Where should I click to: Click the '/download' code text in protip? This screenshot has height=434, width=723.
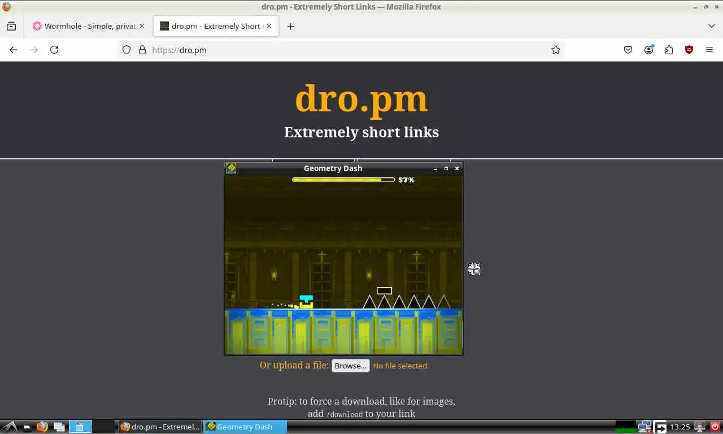click(x=344, y=414)
